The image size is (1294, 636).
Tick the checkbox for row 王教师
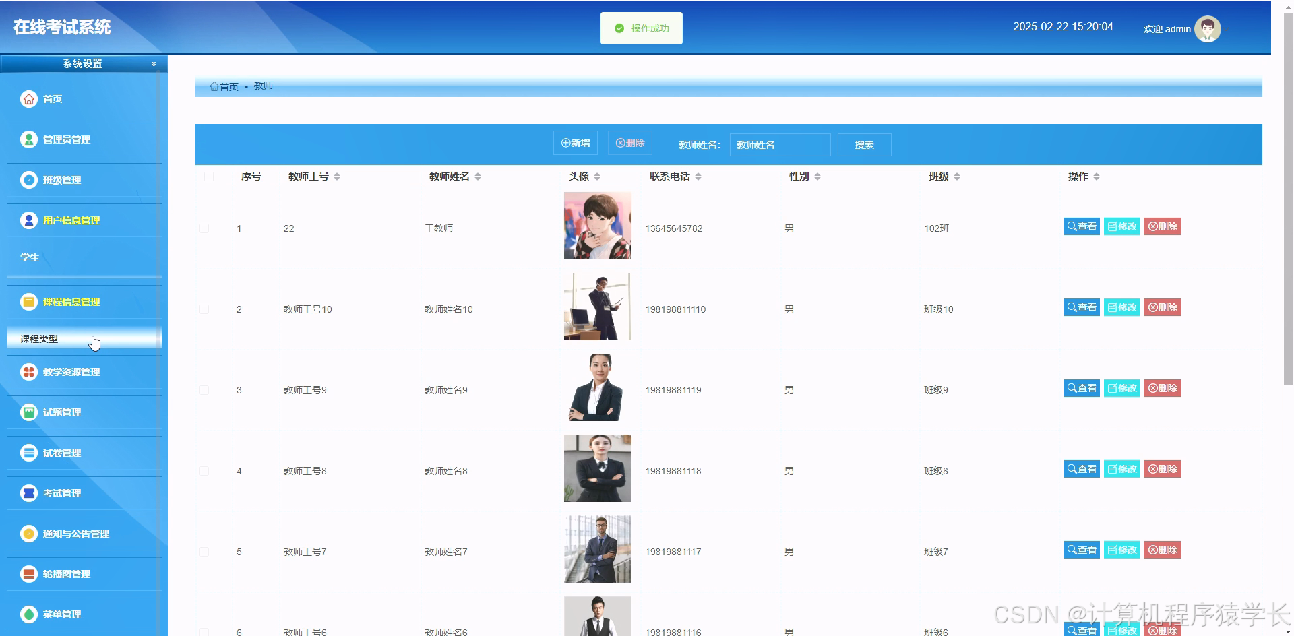[x=204, y=228]
